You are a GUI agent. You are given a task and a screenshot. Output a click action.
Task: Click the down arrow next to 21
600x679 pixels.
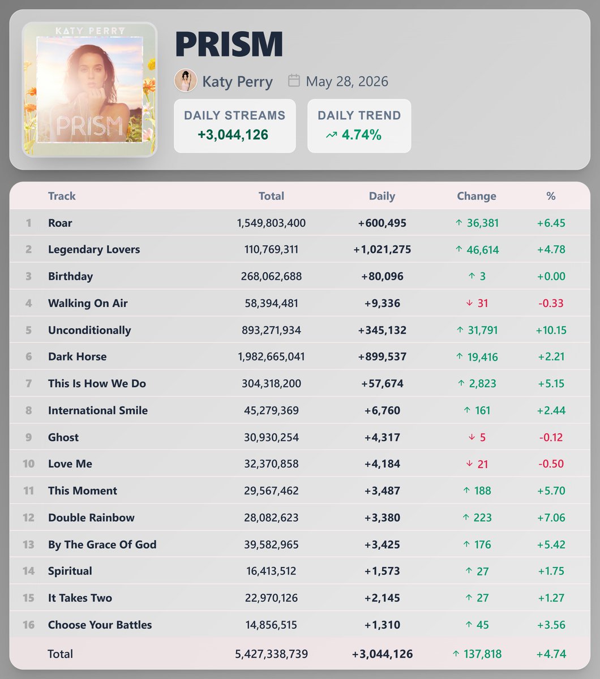point(469,464)
